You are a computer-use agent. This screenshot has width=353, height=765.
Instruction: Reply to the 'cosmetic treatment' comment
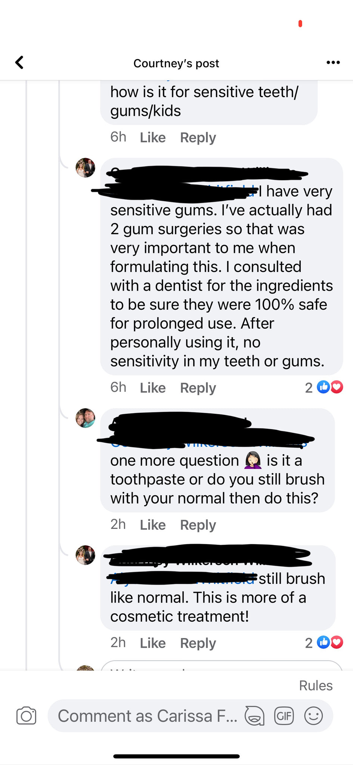198,643
